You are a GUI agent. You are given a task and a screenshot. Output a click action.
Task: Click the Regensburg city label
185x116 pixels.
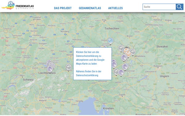pos(77,40)
